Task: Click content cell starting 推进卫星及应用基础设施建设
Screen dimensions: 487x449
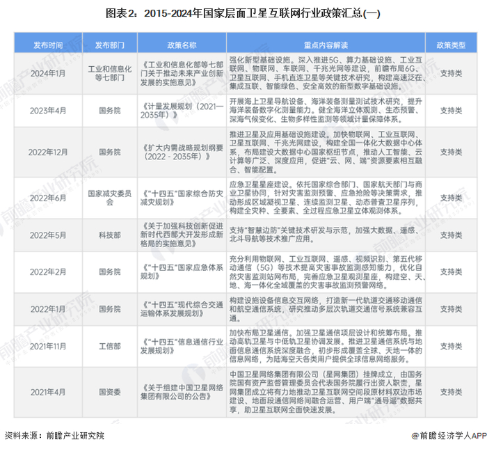Action: pos(326,152)
